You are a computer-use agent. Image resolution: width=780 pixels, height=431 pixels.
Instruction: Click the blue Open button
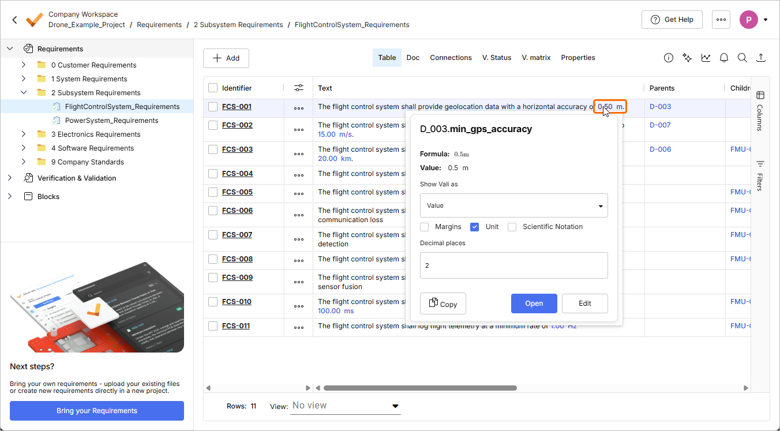pyautogui.click(x=534, y=303)
